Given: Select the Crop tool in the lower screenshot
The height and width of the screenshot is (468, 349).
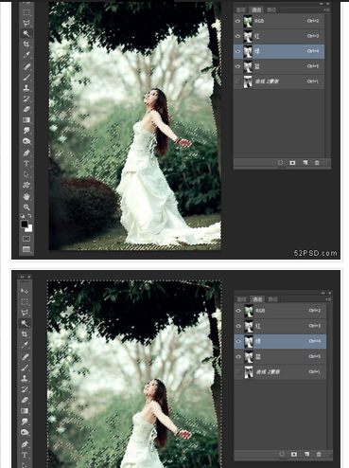Looking at the screenshot, I should pyautogui.click(x=25, y=334).
